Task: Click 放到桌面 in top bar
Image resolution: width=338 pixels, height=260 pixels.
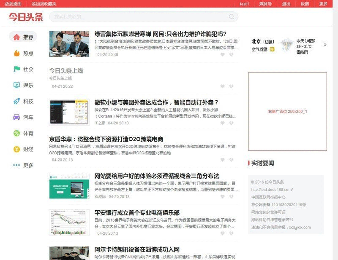Action: pyautogui.click(x=13, y=4)
